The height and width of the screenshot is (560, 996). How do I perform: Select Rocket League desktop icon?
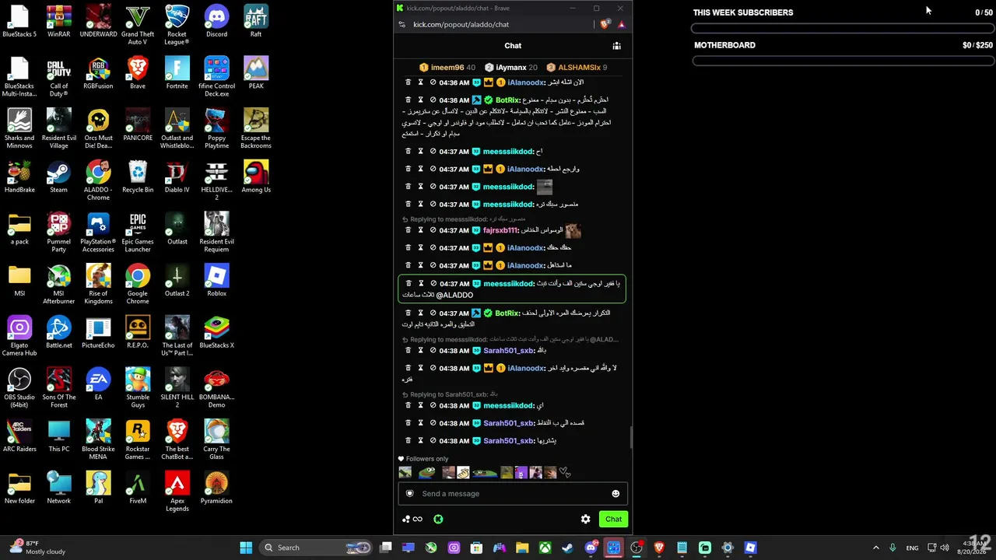click(x=177, y=25)
